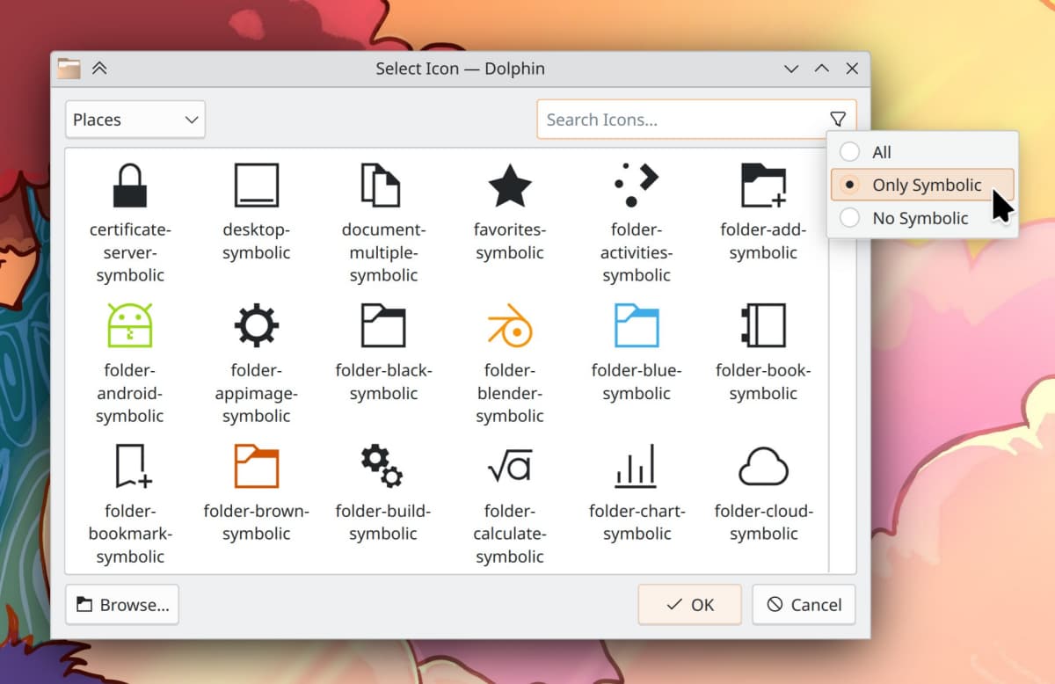The image size is (1055, 684).
Task: Select the favorites-symbolic star icon
Action: click(510, 186)
